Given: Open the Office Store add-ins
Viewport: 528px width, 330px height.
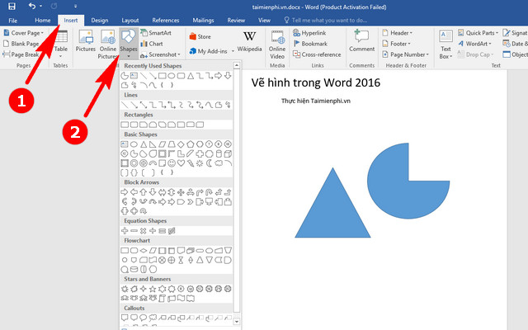Looking at the screenshot, I should (200, 36).
